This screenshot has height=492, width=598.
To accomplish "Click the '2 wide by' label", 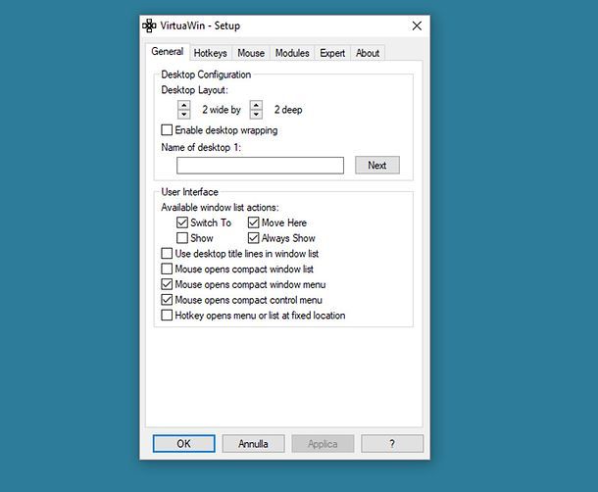I will 222,110.
